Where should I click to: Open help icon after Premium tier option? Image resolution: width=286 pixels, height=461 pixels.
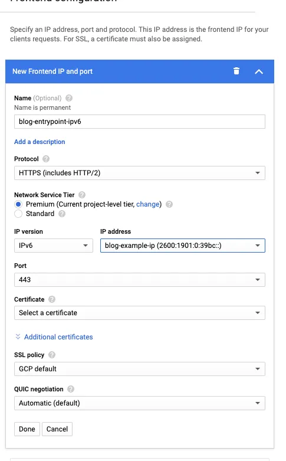pos(169,204)
